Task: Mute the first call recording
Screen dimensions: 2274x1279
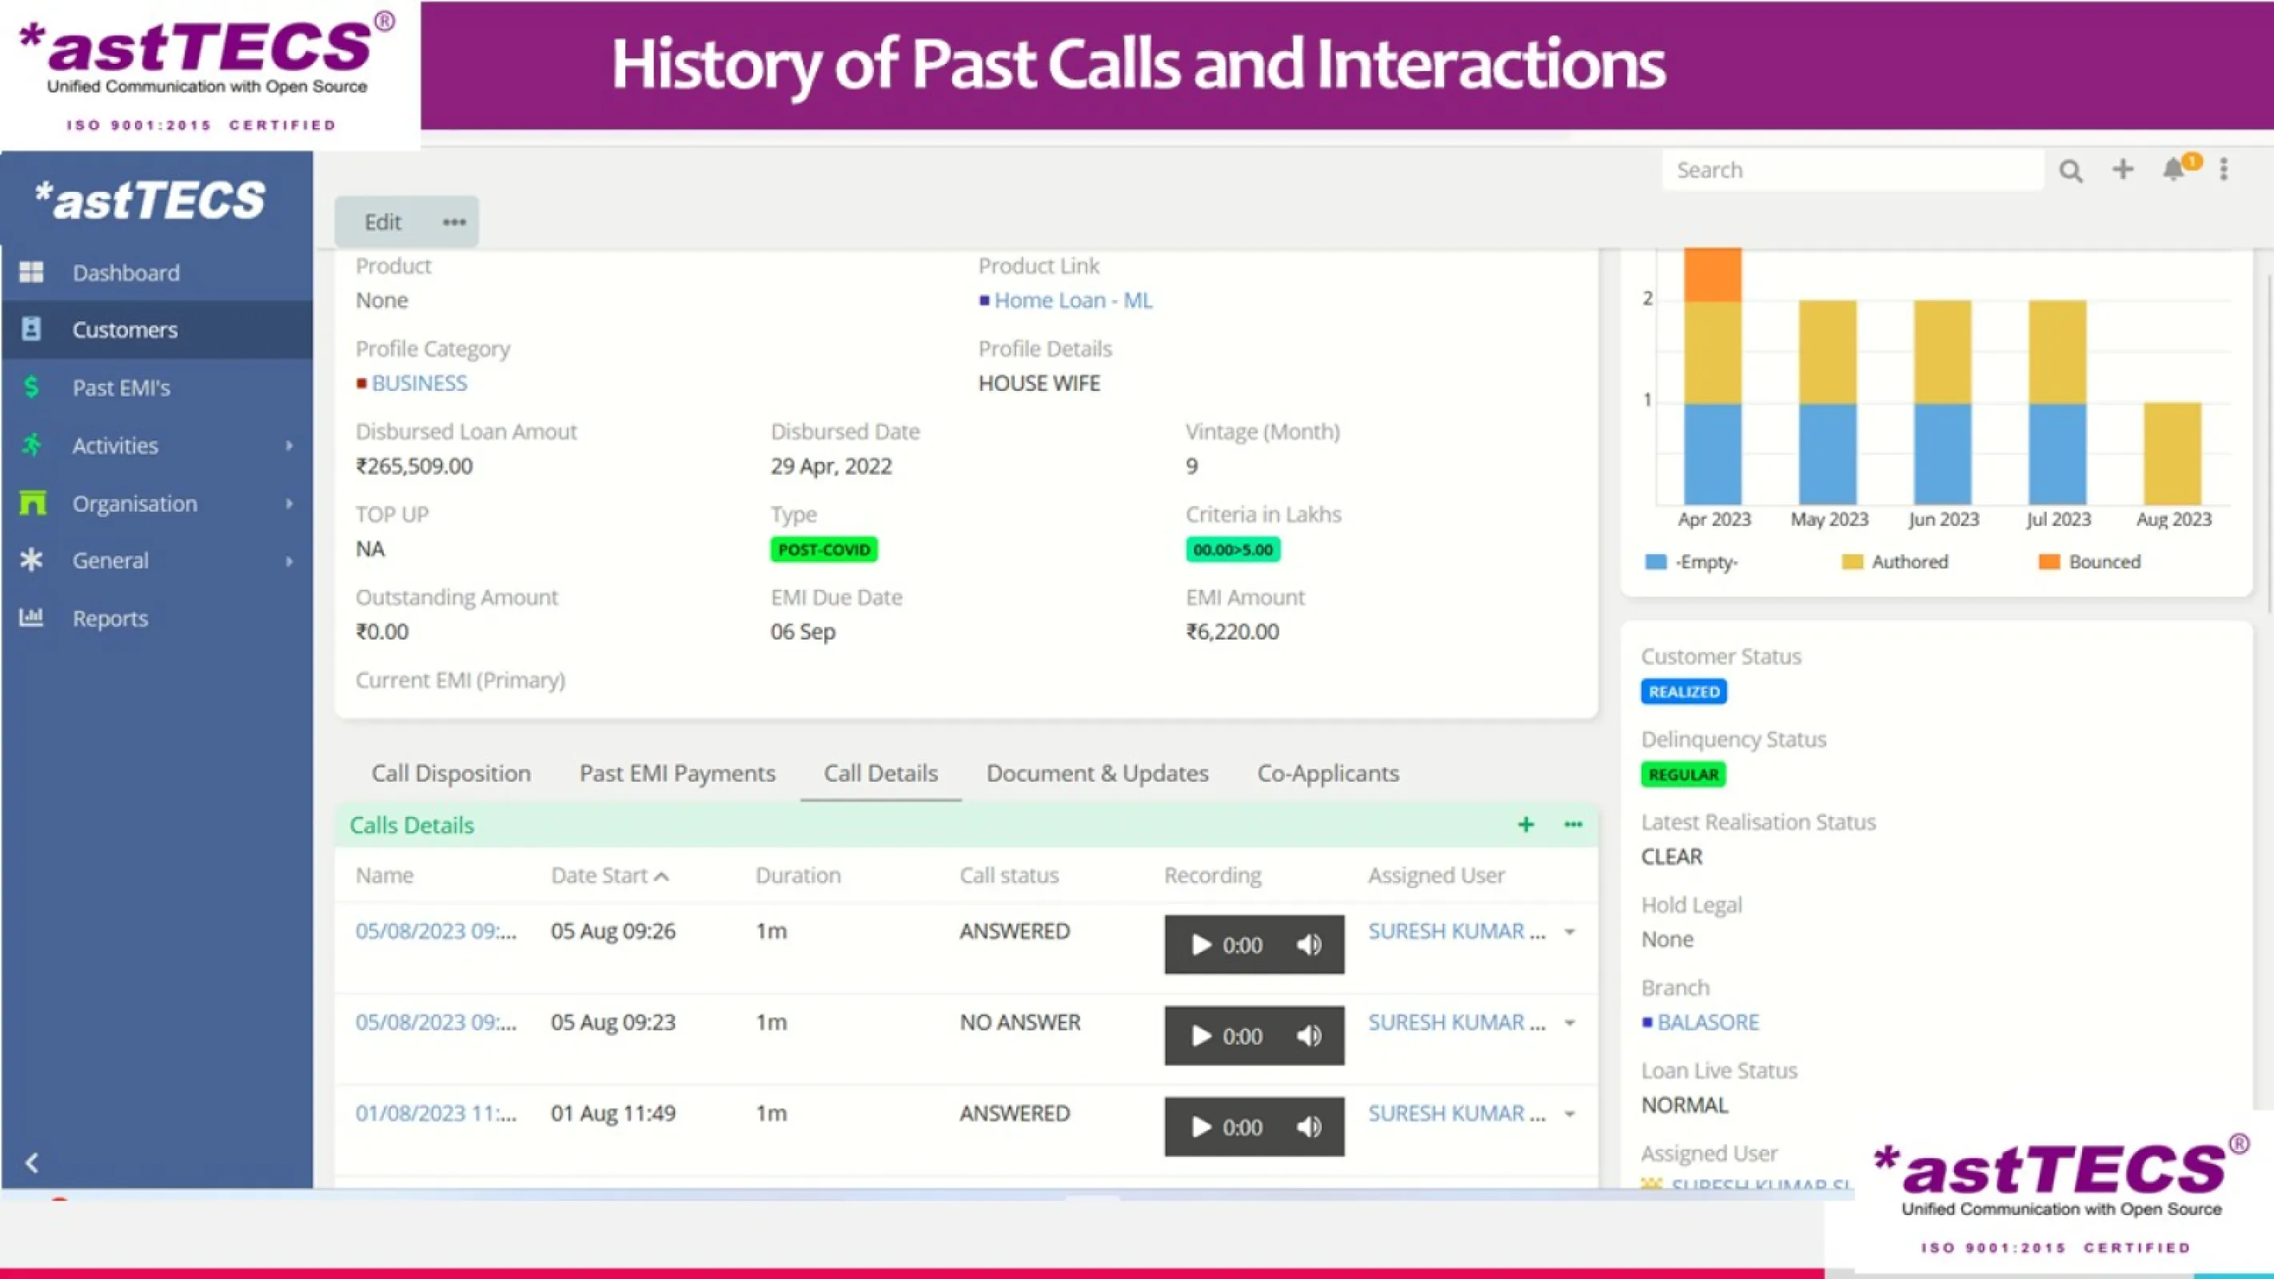Action: pyautogui.click(x=1309, y=945)
